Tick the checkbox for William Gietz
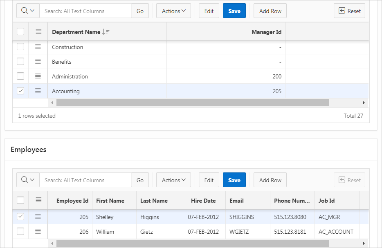 point(20,232)
